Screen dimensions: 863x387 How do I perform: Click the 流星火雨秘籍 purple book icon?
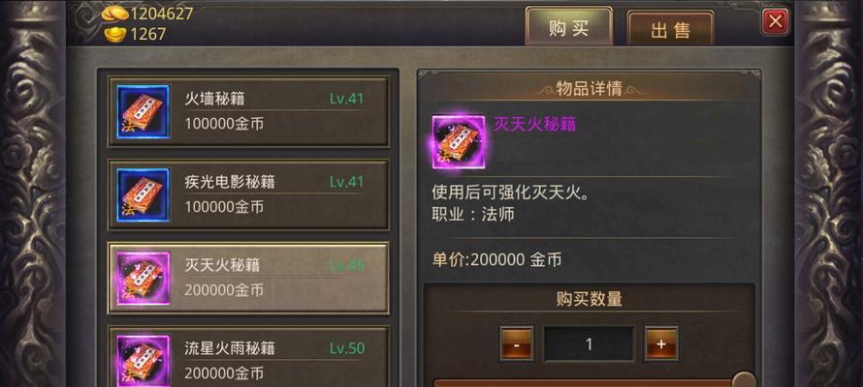144,360
